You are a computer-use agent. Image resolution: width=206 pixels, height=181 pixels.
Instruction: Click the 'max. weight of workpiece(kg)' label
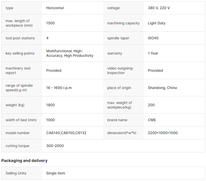119,105
